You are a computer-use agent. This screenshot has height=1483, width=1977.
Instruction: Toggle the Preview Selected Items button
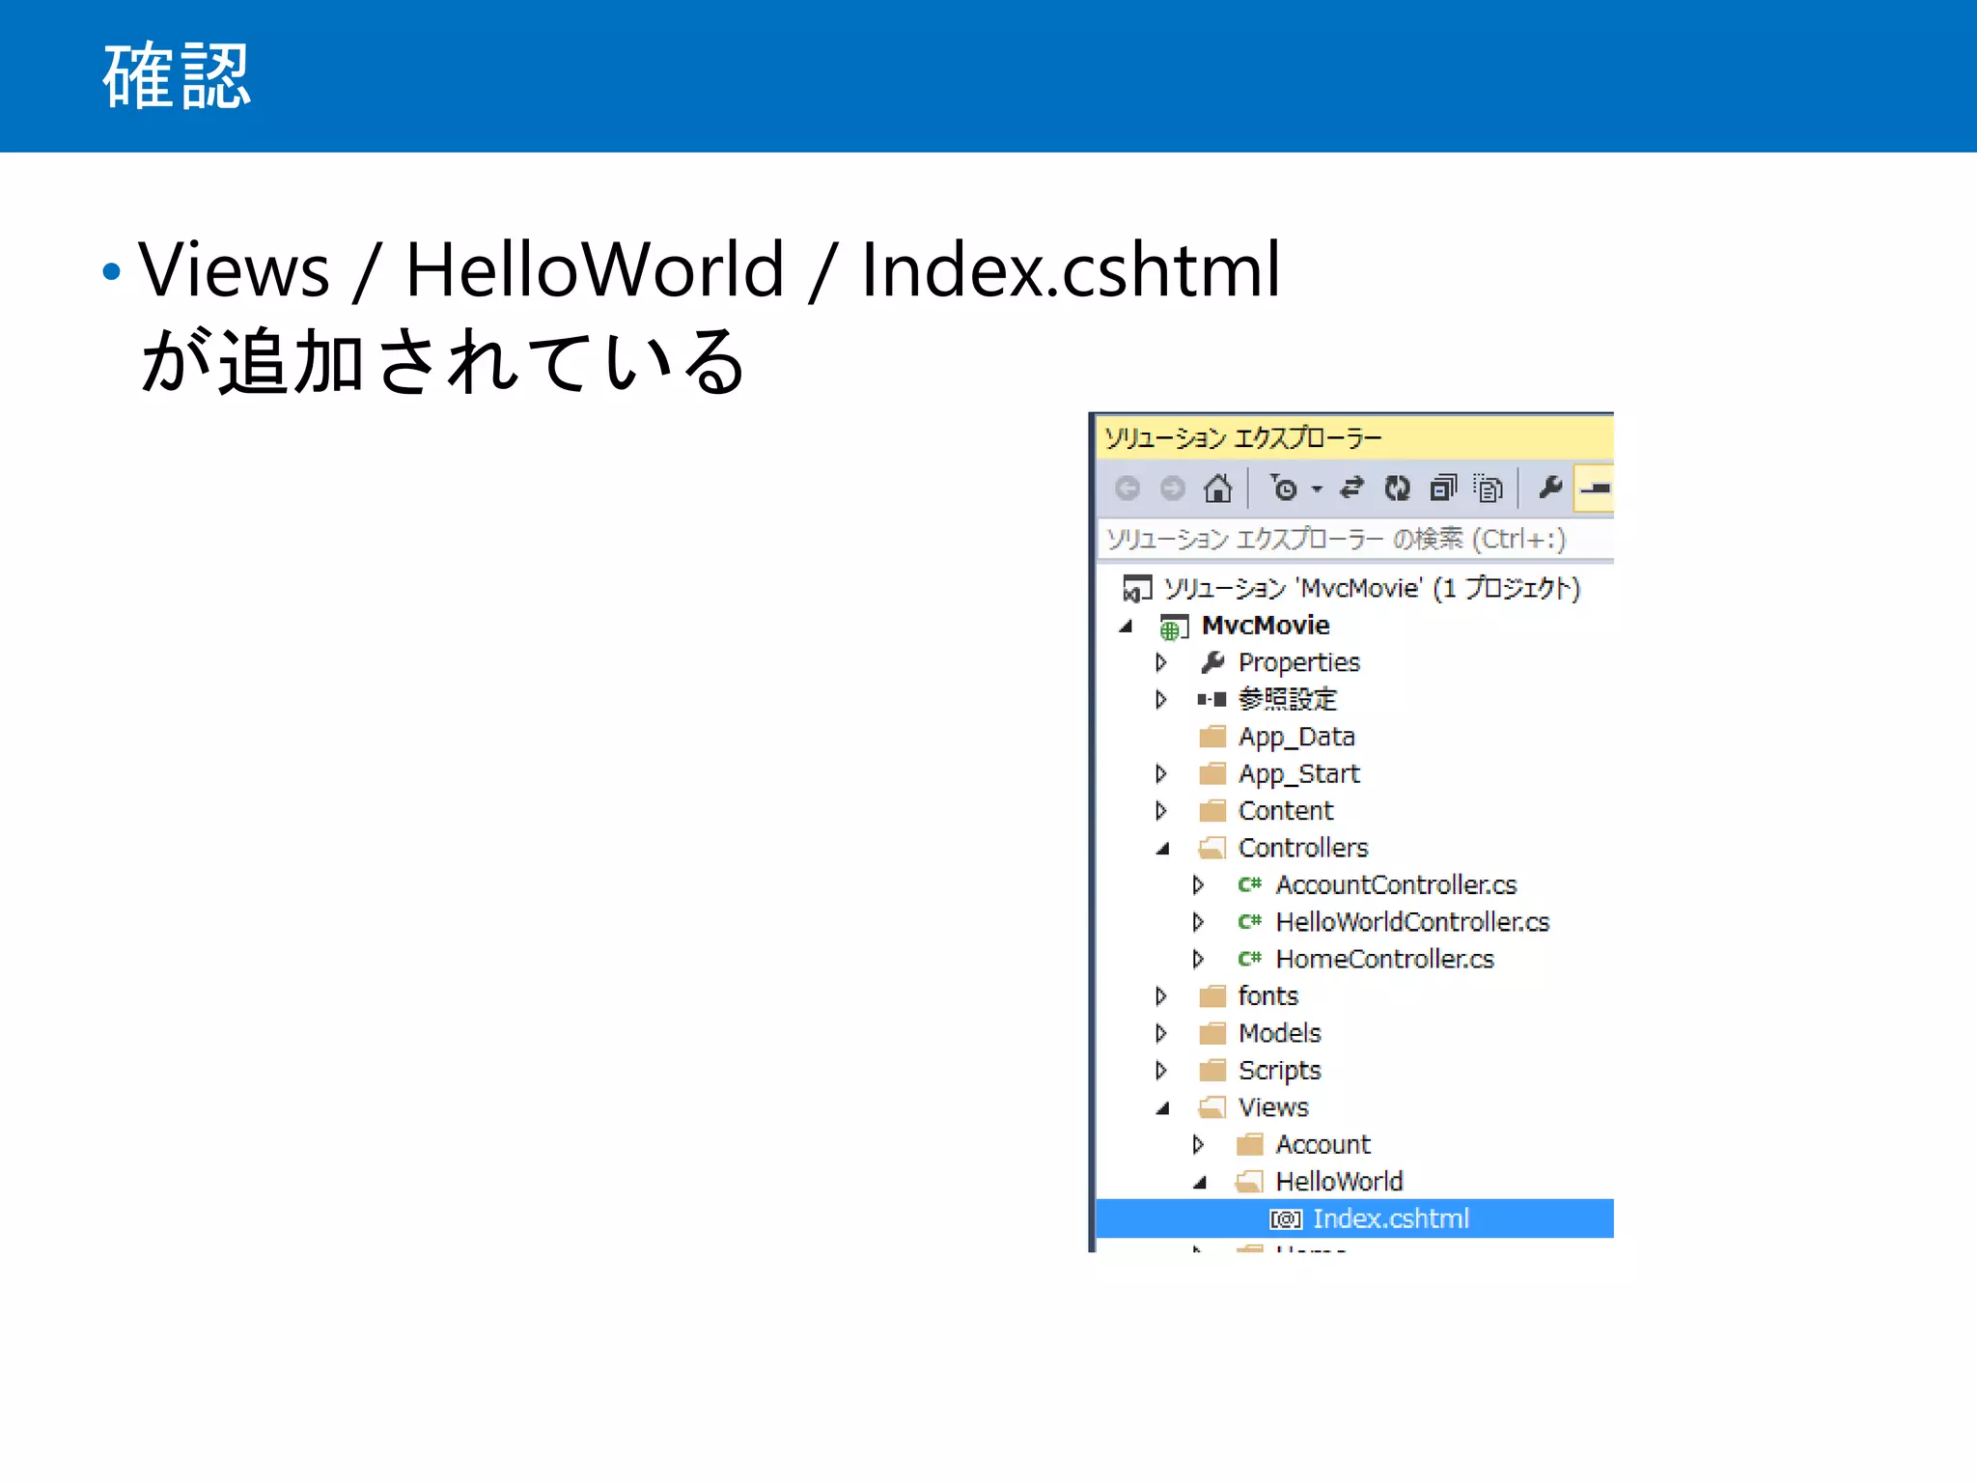(x=1594, y=489)
